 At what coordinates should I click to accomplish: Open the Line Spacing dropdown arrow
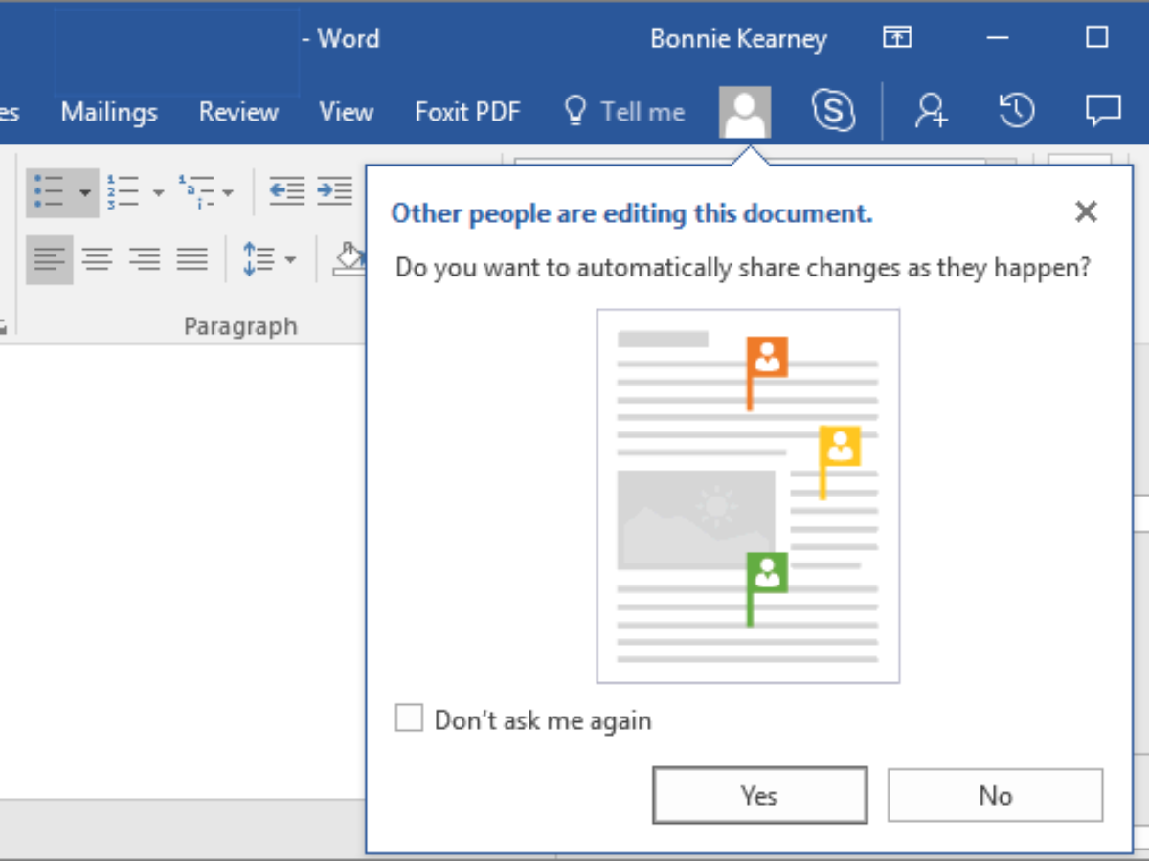coord(290,259)
